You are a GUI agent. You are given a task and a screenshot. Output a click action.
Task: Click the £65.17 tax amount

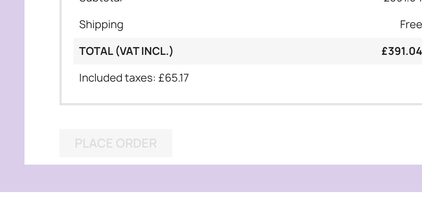pyautogui.click(x=173, y=78)
